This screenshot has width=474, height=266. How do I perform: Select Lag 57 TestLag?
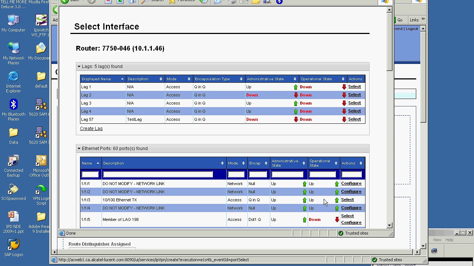pos(354,119)
